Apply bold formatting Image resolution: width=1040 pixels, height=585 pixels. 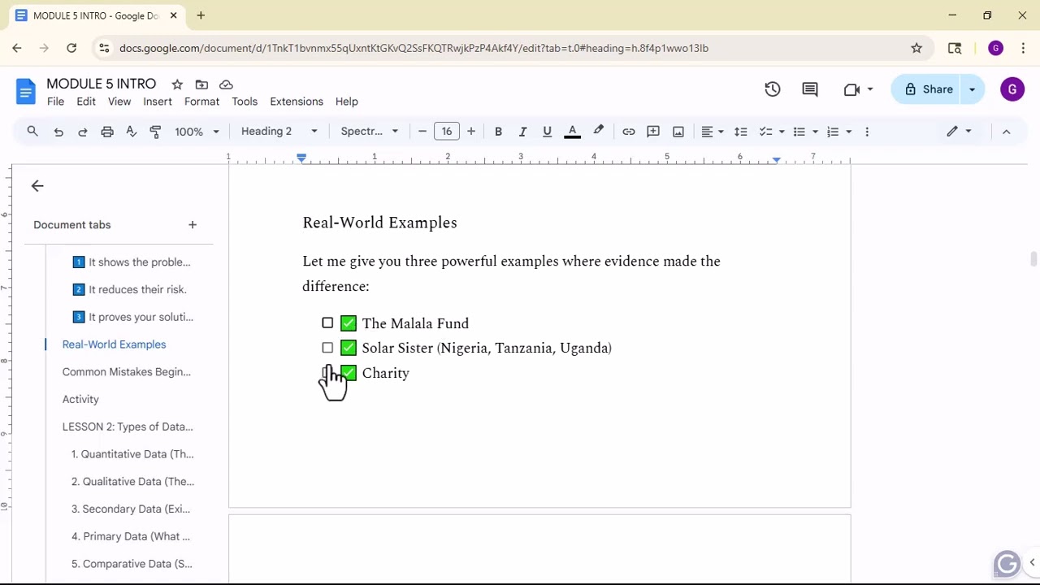point(498,132)
